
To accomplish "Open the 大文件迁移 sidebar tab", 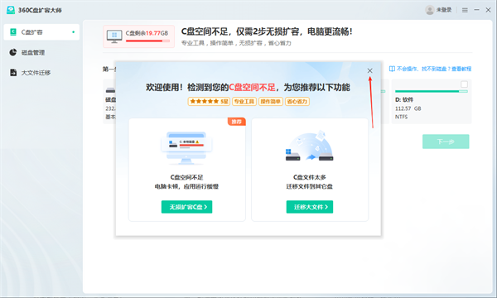I will point(41,73).
